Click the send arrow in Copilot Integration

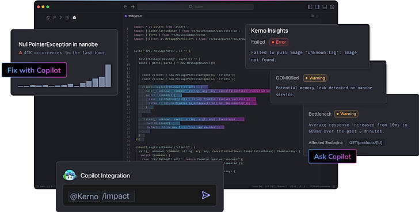(x=206, y=195)
